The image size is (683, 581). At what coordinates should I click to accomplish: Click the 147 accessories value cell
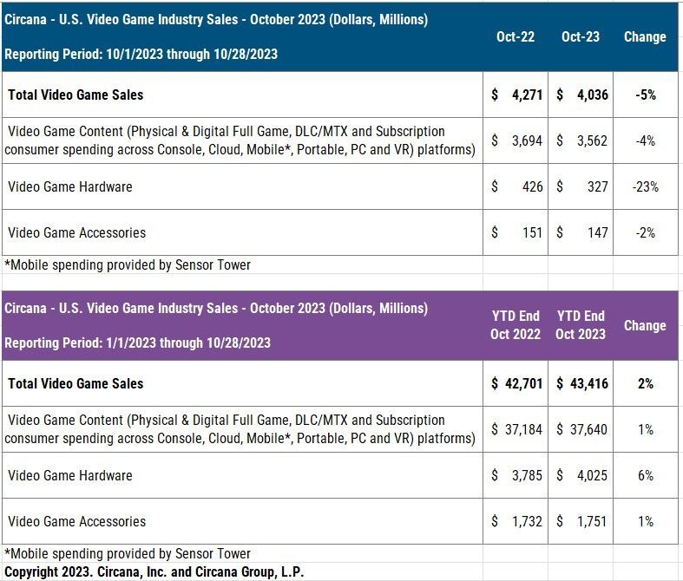581,232
